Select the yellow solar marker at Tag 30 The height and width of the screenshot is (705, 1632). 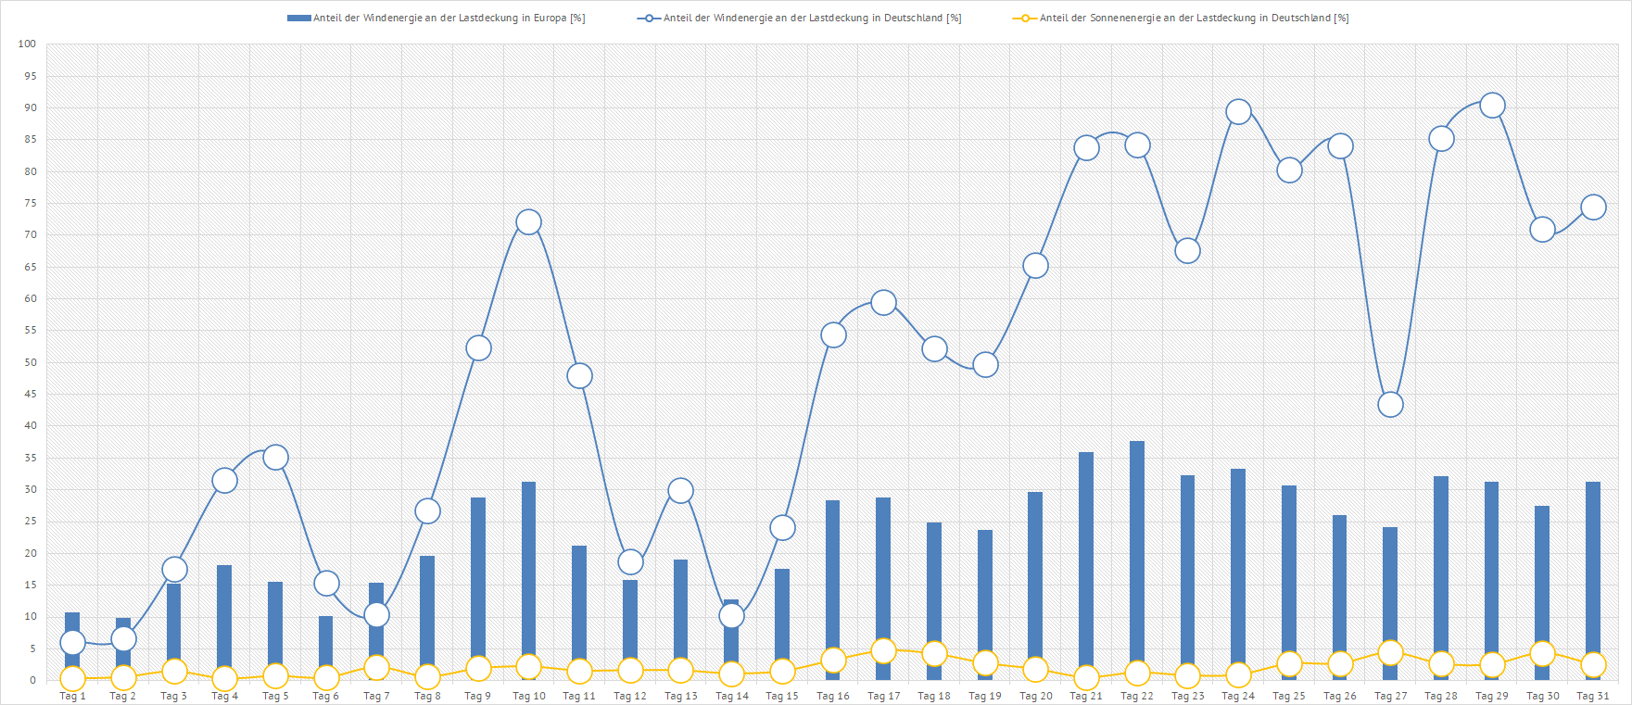coord(1542,654)
